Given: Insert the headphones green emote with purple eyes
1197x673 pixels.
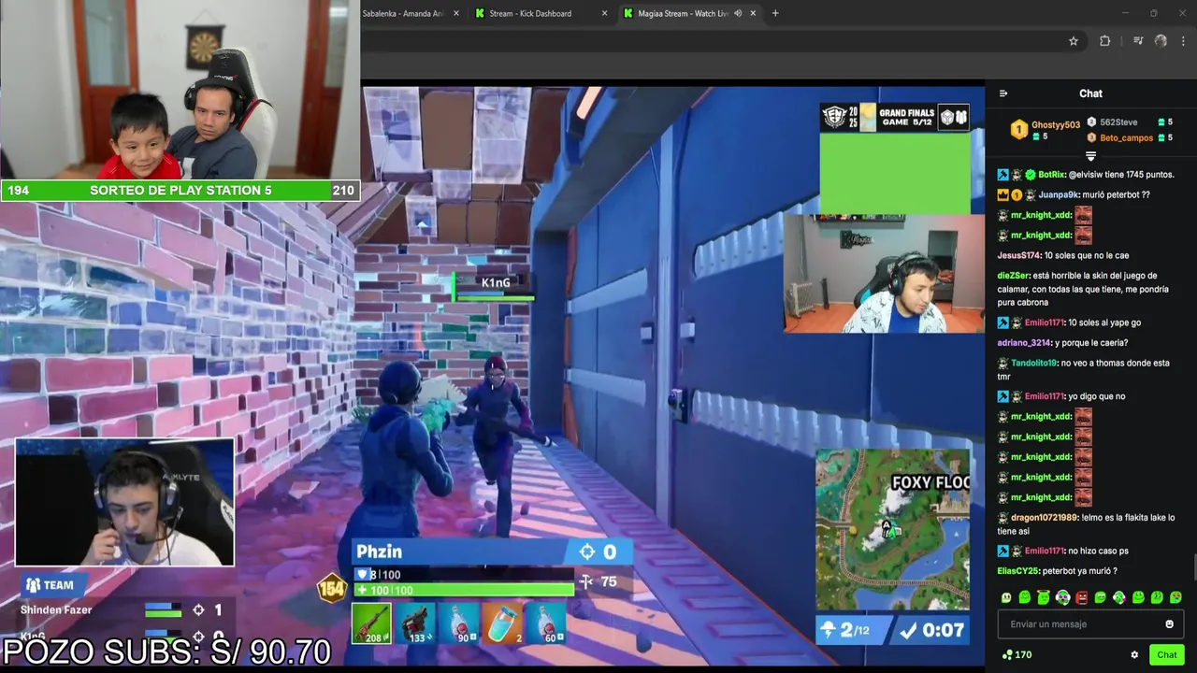Looking at the screenshot, I should click(x=1062, y=597).
